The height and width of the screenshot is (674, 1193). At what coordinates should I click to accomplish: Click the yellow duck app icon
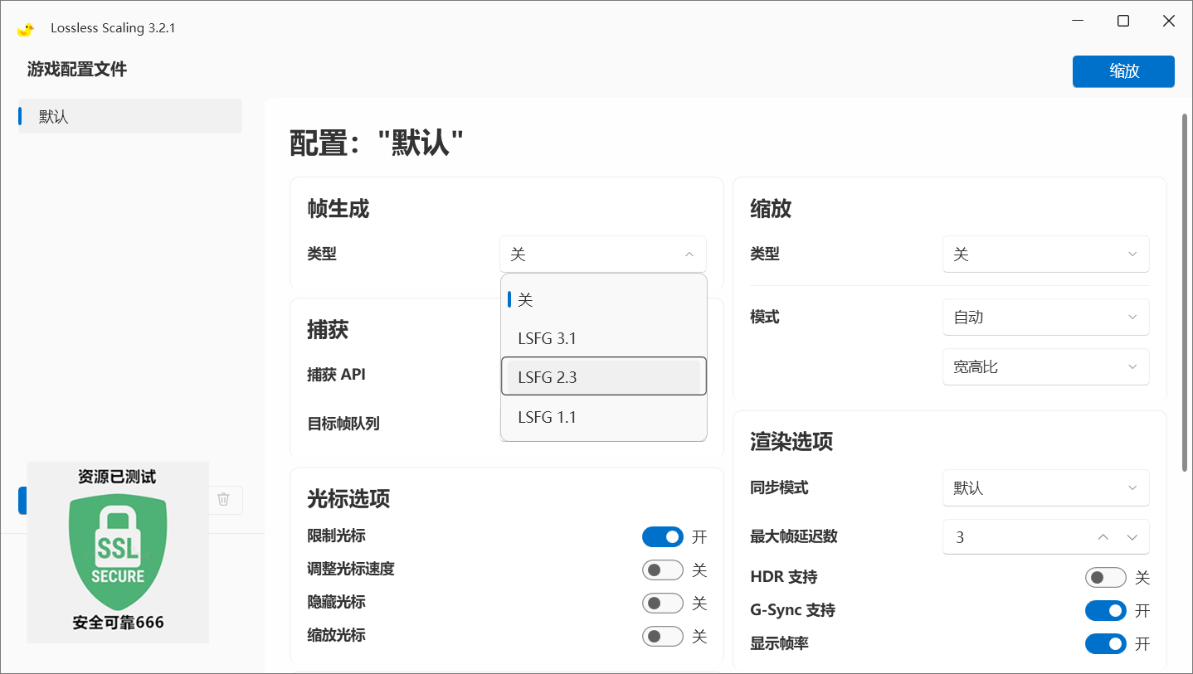[26, 28]
